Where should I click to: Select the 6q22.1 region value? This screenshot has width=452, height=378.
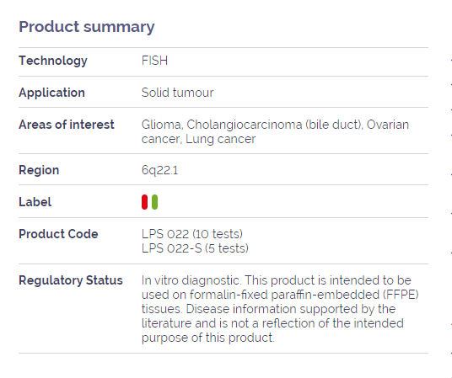(x=160, y=170)
